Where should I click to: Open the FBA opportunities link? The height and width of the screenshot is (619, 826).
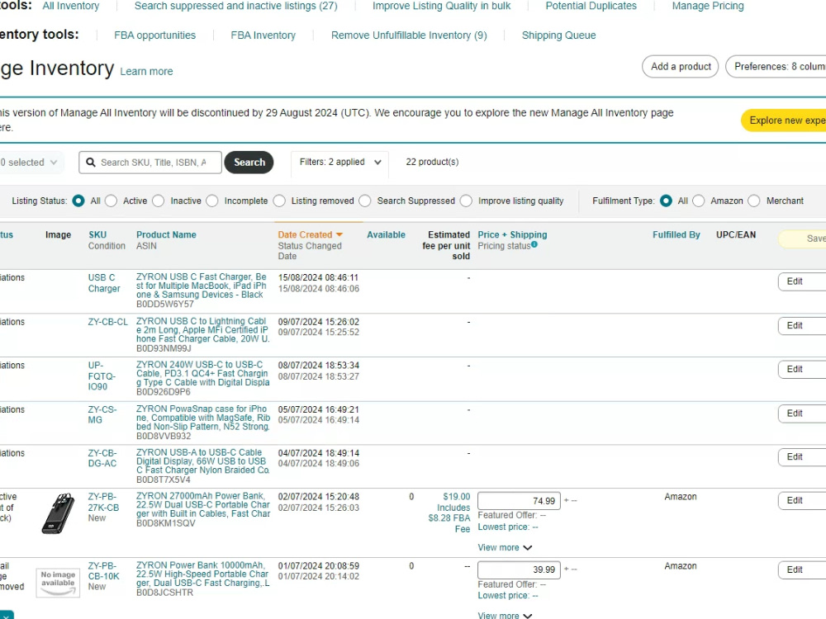(155, 35)
